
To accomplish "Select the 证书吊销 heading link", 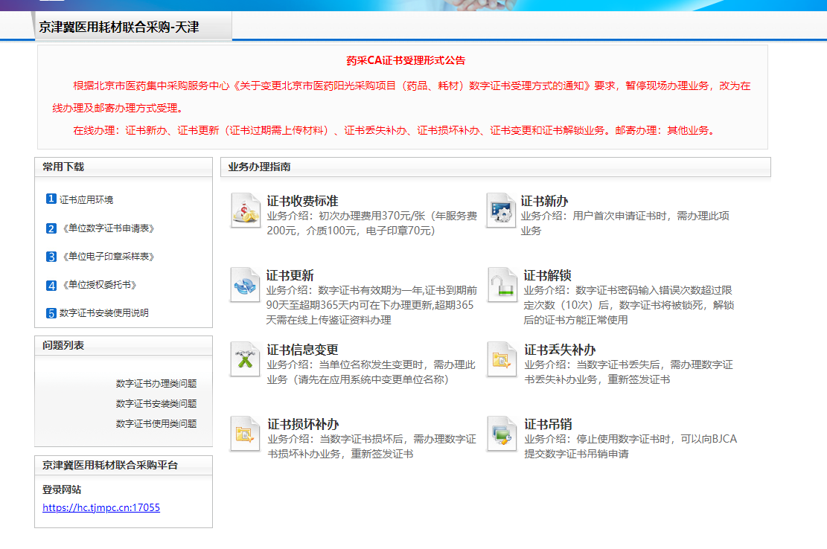I will (x=548, y=424).
